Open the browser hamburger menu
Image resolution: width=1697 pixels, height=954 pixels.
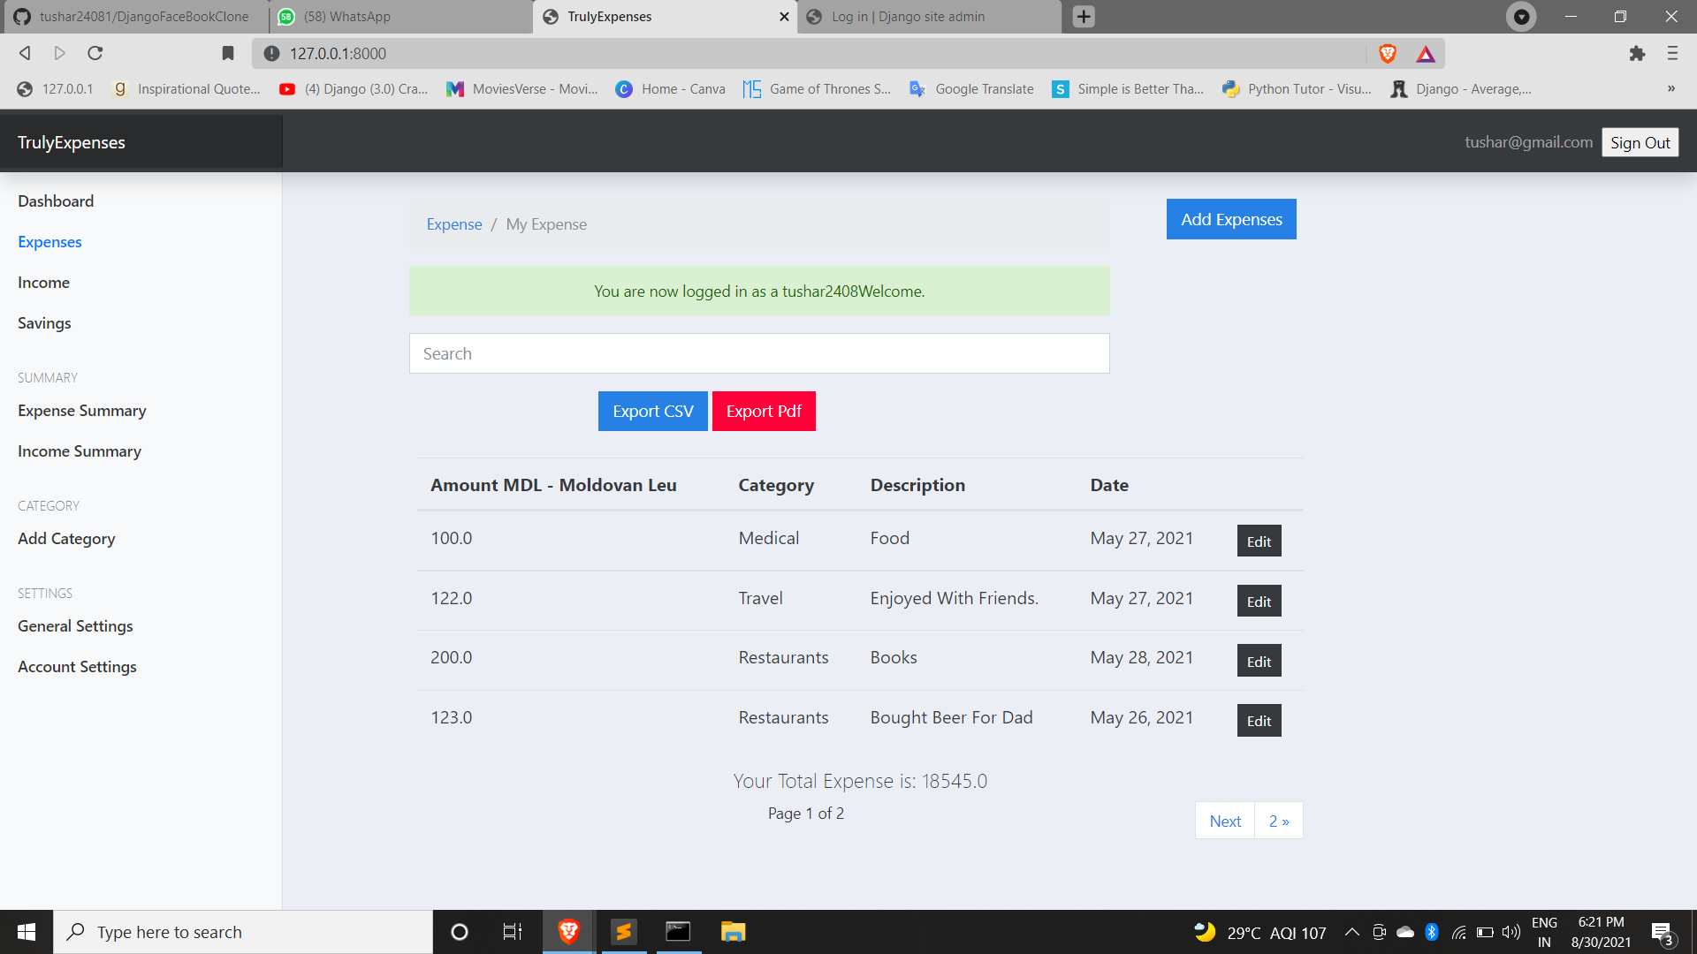click(x=1672, y=53)
